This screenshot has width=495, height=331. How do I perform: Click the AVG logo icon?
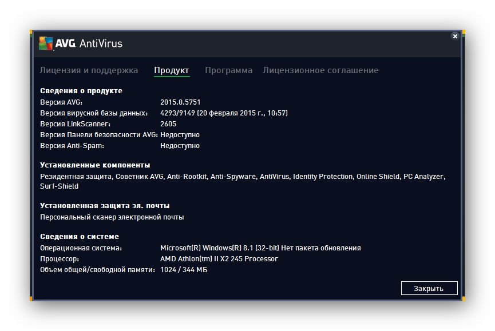click(x=46, y=43)
